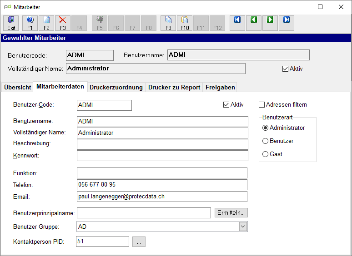Click the Benutzerprinzipalname input field

[144, 213]
